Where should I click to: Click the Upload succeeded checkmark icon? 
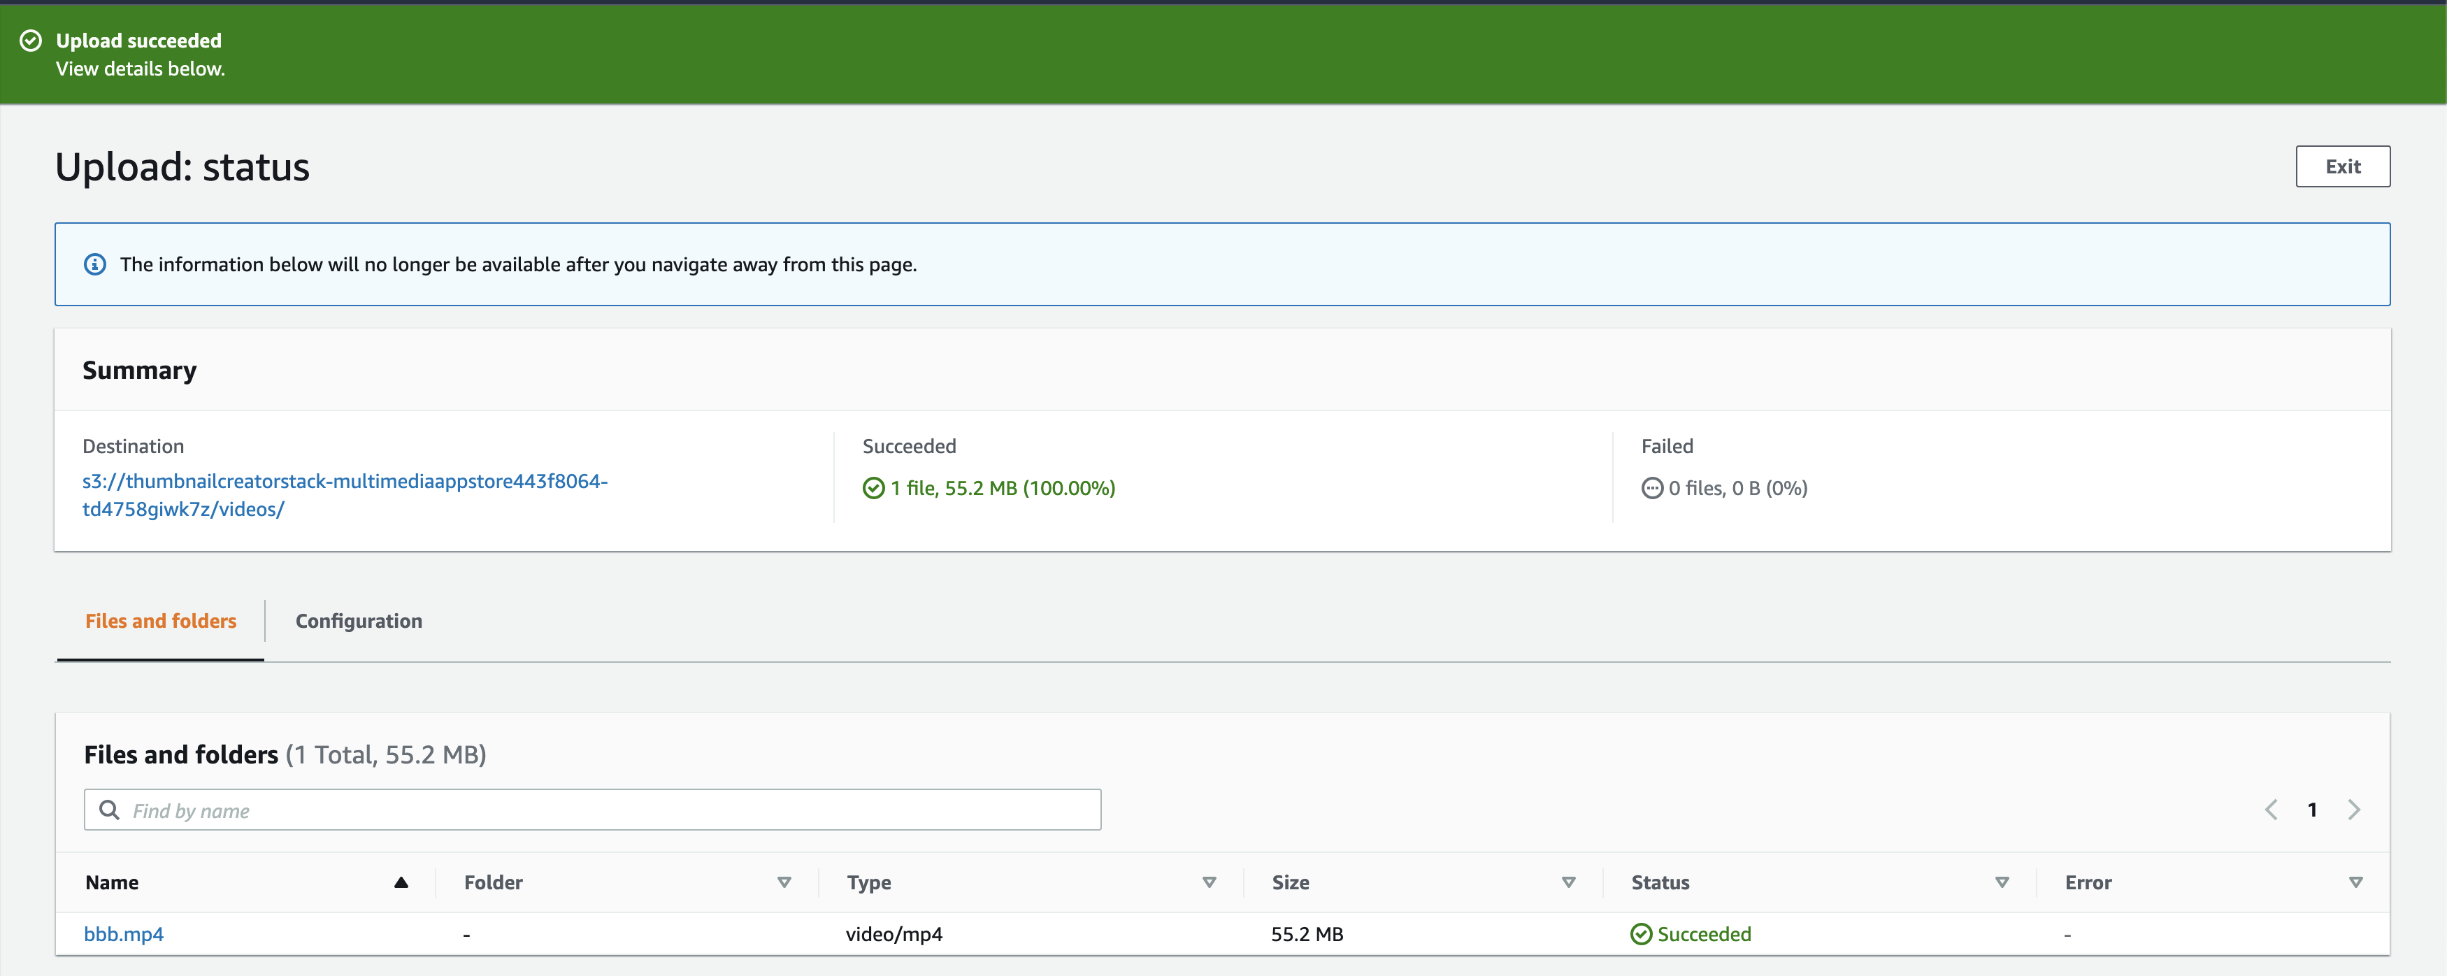tap(31, 40)
